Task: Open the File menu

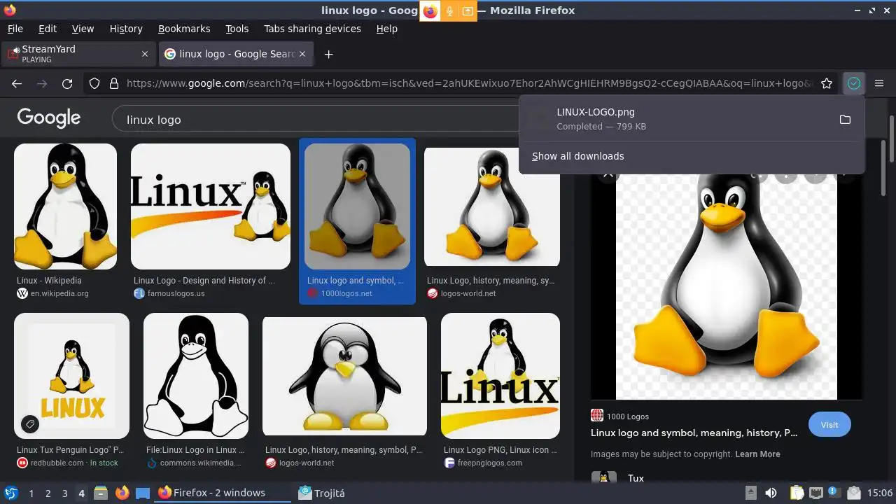Action: [15, 29]
